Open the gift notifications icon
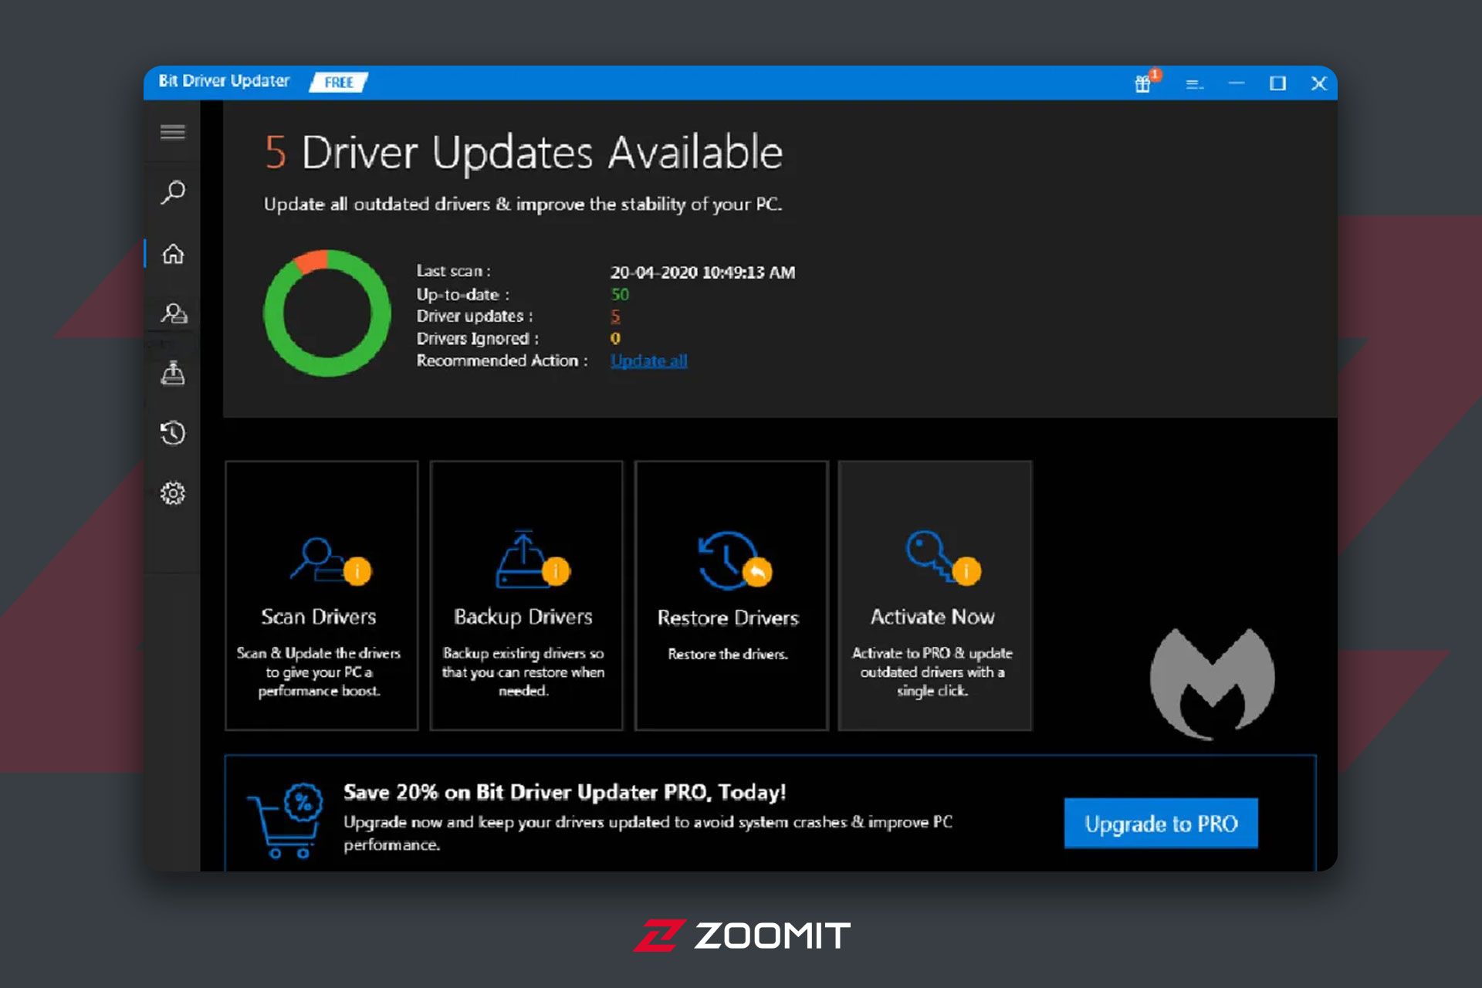The image size is (1482, 988). click(1145, 82)
